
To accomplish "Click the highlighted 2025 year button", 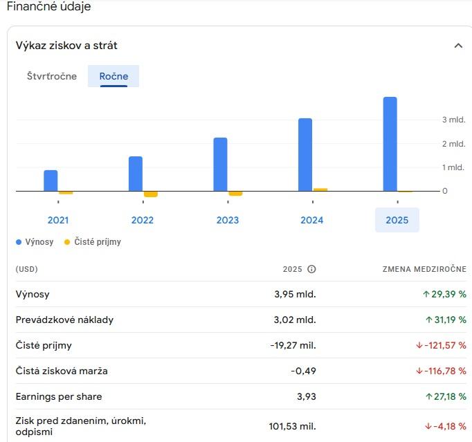I will [x=397, y=220].
